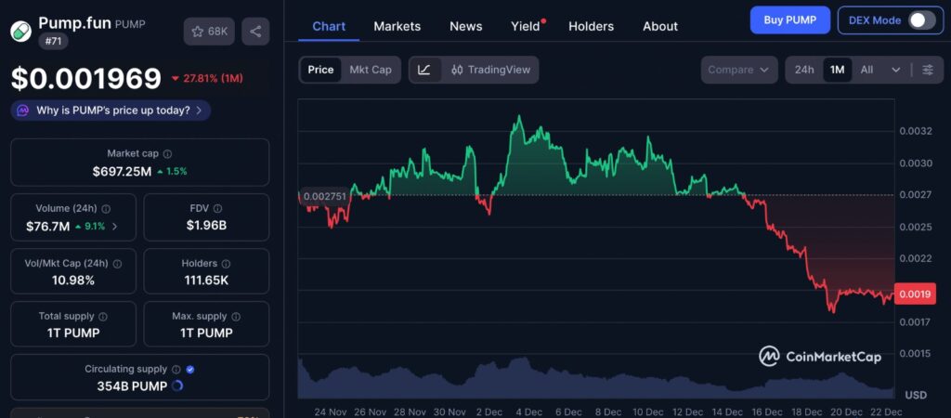Open the Chart tab
The height and width of the screenshot is (418, 951).
coord(329,26)
